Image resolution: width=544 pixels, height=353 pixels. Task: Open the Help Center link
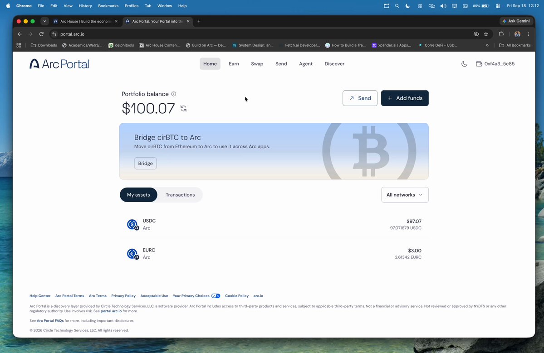click(40, 296)
